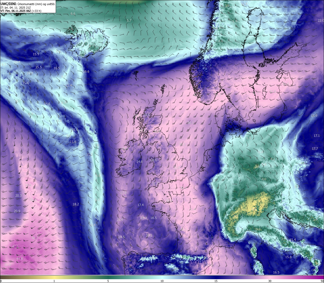Click the value label 30.2
Screen dimensions: 324x283
[149, 236]
